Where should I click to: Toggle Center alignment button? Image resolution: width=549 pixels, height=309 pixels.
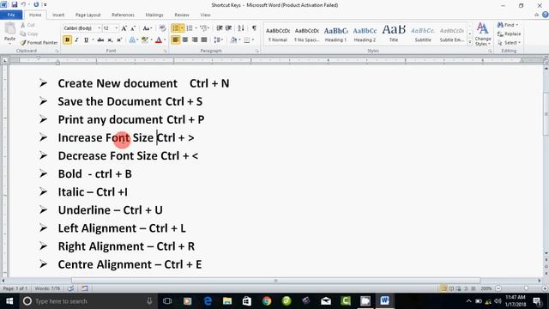pos(185,40)
